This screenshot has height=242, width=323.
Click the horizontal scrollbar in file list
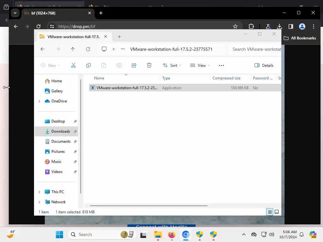pyautogui.click(x=149, y=205)
